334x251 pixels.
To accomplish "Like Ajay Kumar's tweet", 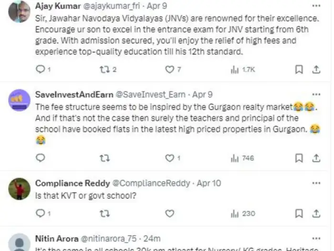I will (x=169, y=70).
